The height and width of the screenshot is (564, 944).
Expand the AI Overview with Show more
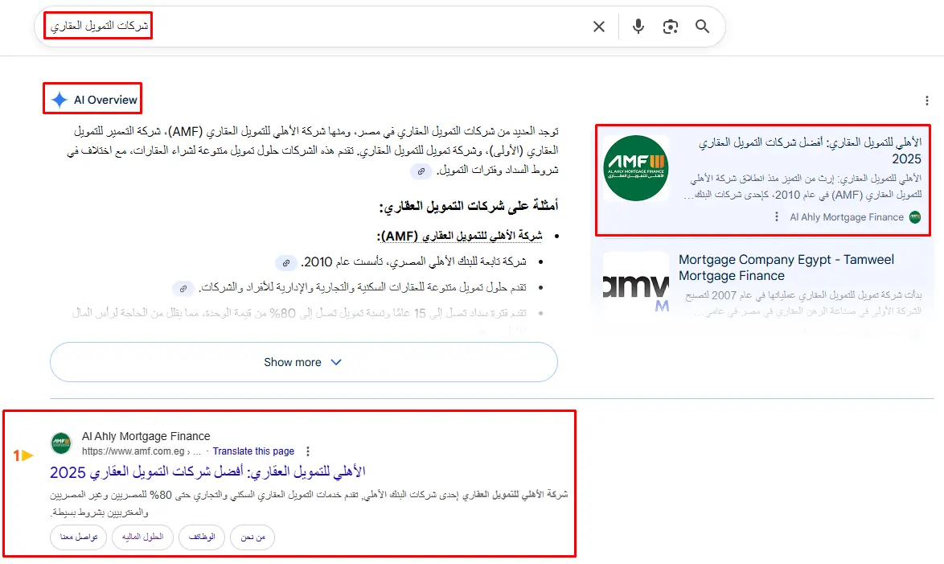point(303,362)
